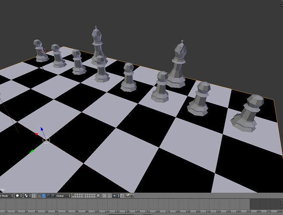The height and width of the screenshot is (215, 283).
Task: Toggle manipulate center points only
Action: tap(34, 196)
